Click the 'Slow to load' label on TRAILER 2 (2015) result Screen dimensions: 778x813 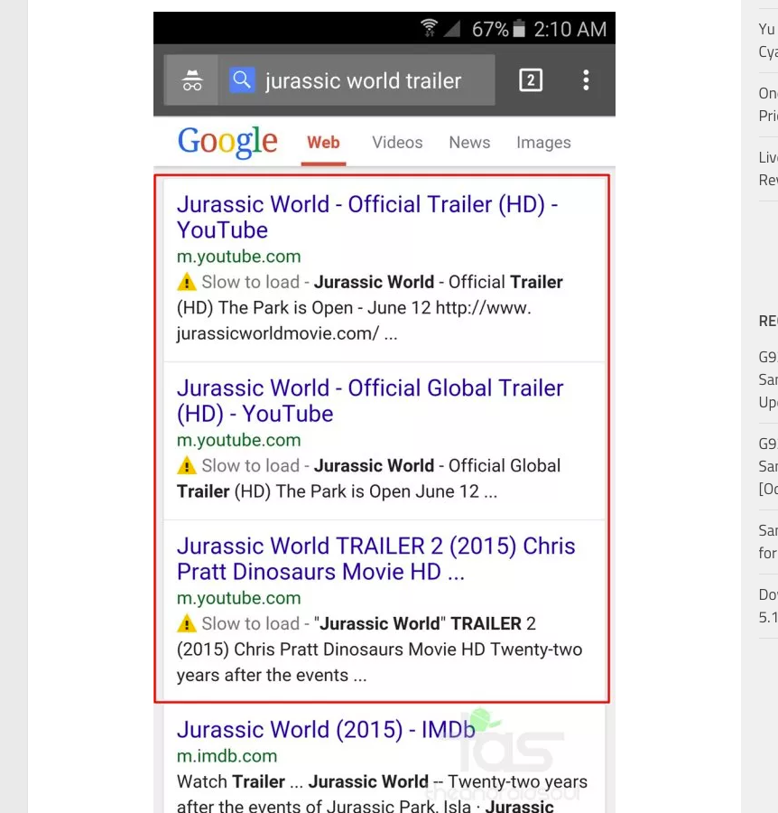250,623
